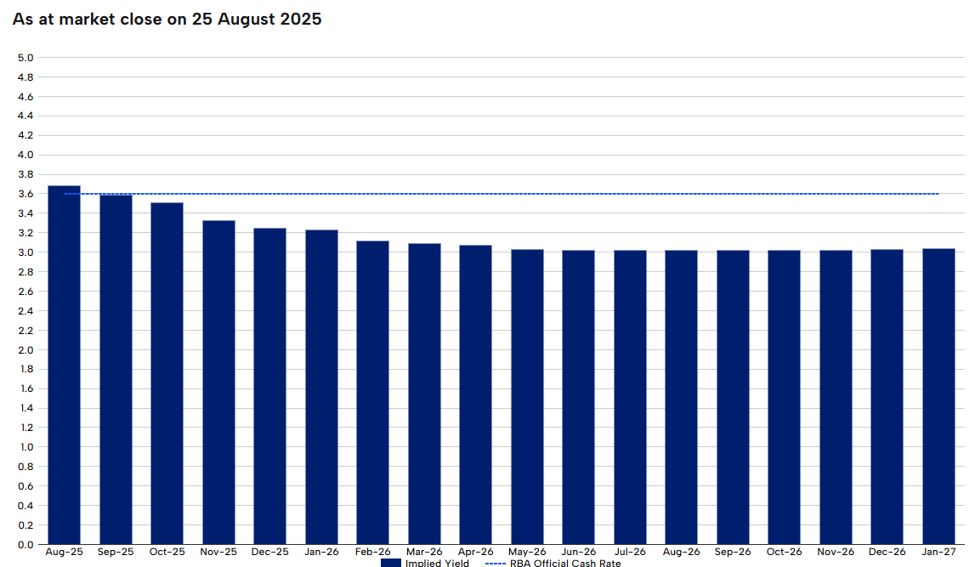Click the Oct-25 implied yield bar
The height and width of the screenshot is (567, 975).
tap(167, 374)
